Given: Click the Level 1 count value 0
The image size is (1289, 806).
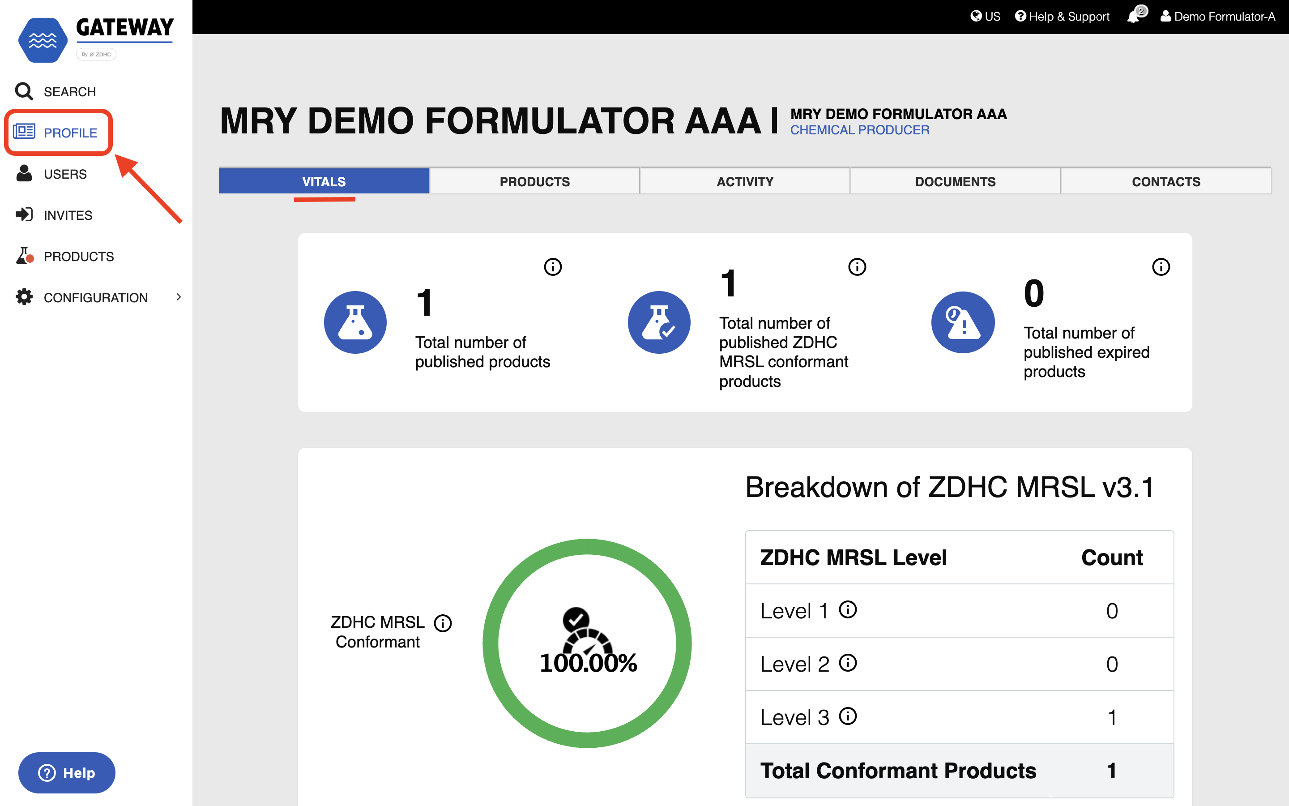Looking at the screenshot, I should [x=1112, y=611].
